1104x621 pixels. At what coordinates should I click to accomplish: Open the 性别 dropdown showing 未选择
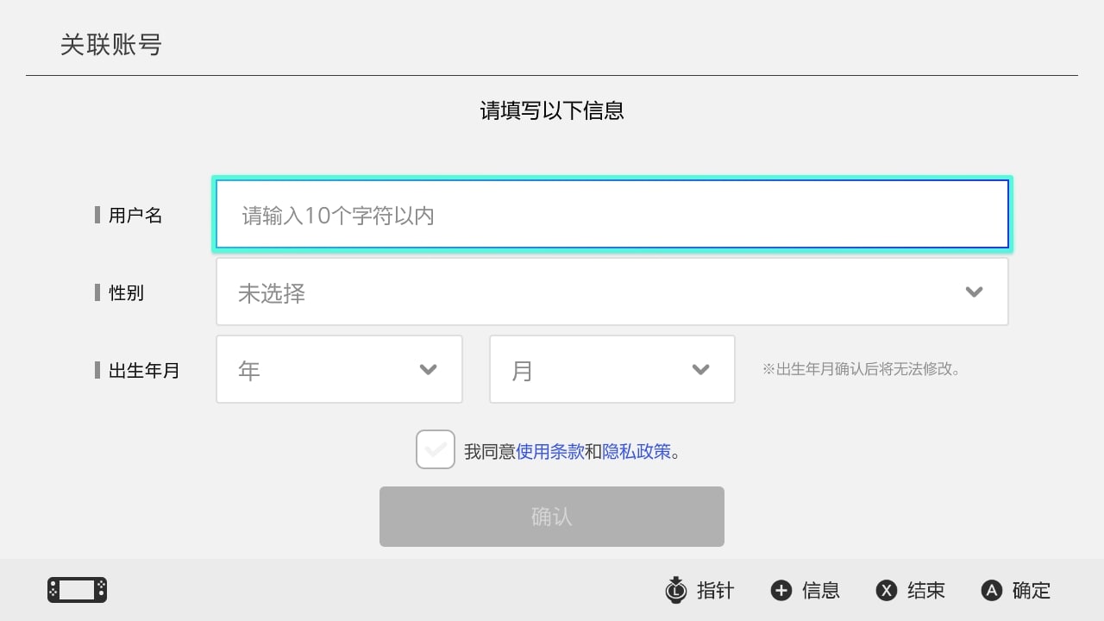(612, 292)
